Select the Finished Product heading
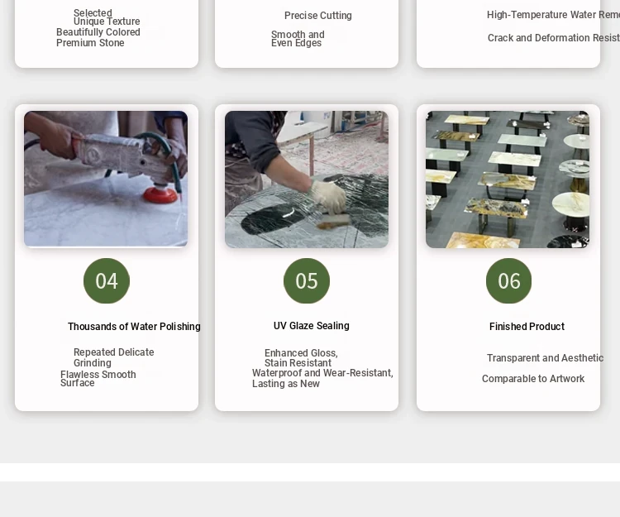The height and width of the screenshot is (517, 620). tap(527, 327)
